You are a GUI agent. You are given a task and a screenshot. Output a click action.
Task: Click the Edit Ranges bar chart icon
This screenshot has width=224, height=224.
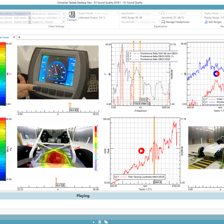tap(206, 22)
